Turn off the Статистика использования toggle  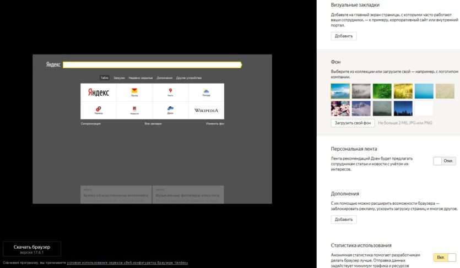pyautogui.click(x=444, y=258)
